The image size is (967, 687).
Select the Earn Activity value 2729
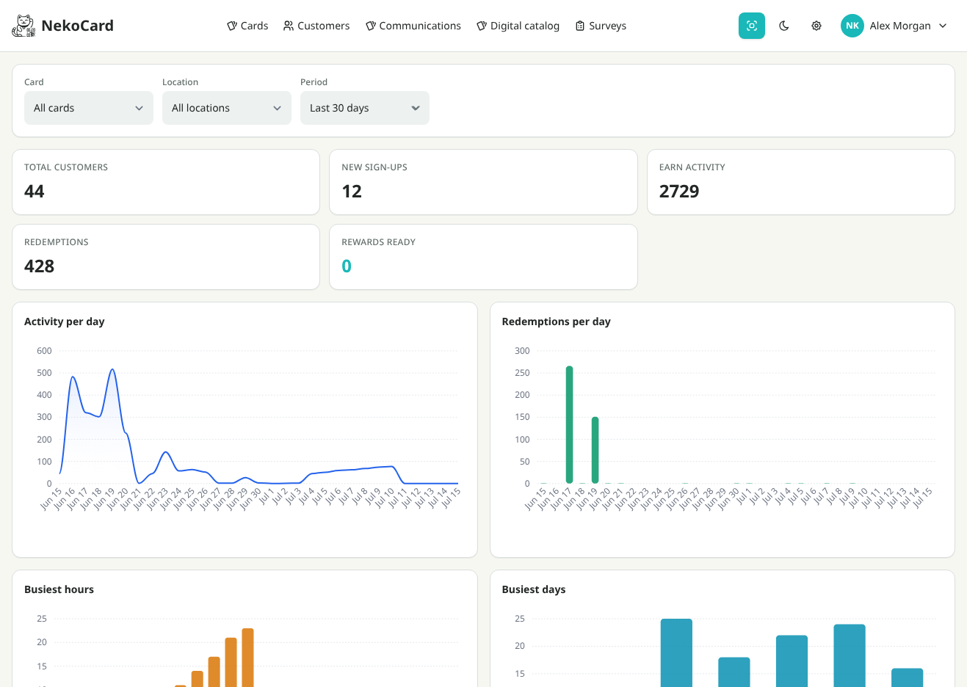tap(679, 192)
